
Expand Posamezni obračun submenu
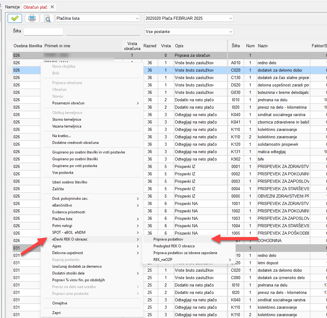click(x=92, y=103)
